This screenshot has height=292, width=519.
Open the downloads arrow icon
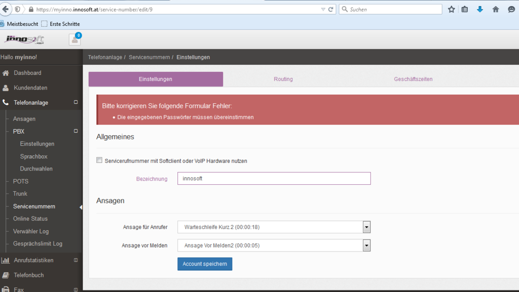tap(480, 9)
